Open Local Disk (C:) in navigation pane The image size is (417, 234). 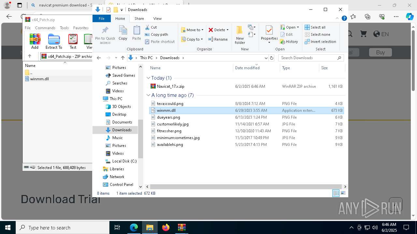tap(124, 161)
